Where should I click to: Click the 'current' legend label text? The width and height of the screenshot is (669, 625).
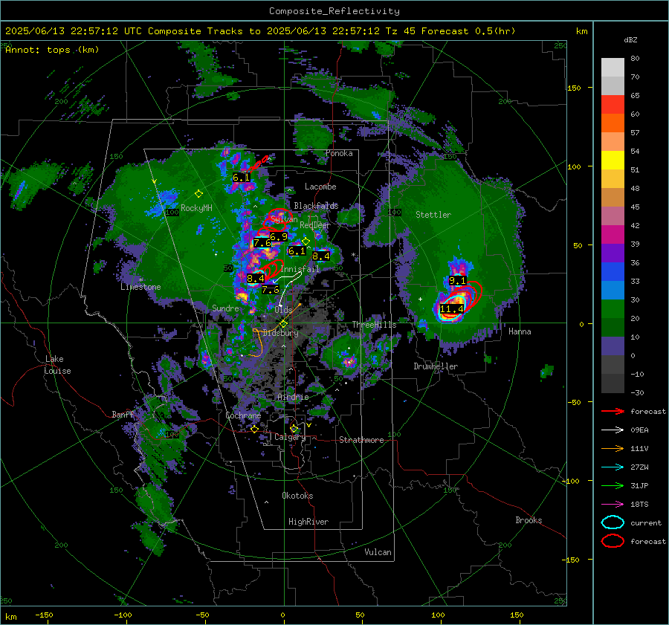pyautogui.click(x=646, y=523)
